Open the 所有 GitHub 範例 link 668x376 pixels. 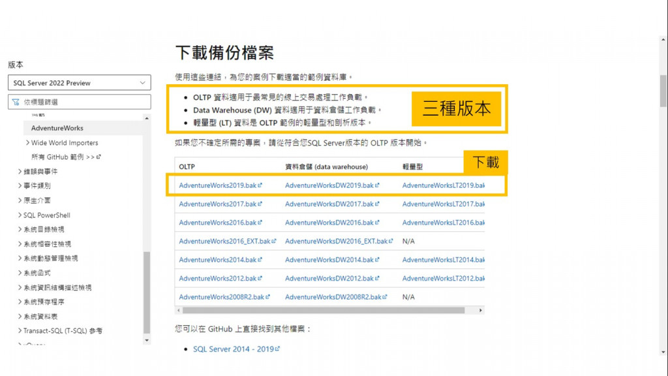click(x=66, y=157)
